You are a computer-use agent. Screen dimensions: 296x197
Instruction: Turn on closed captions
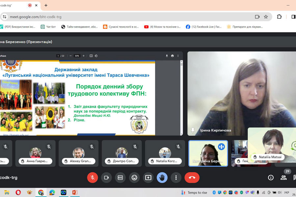pyautogui.click(x=120, y=178)
